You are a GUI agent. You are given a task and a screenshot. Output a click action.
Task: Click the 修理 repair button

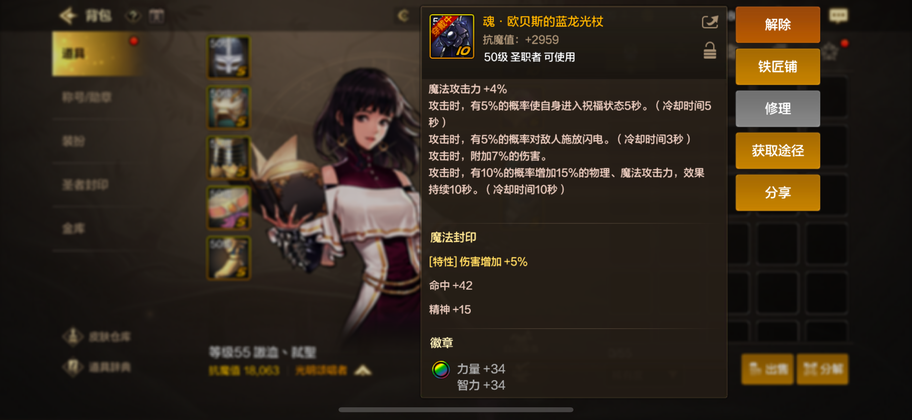point(778,108)
